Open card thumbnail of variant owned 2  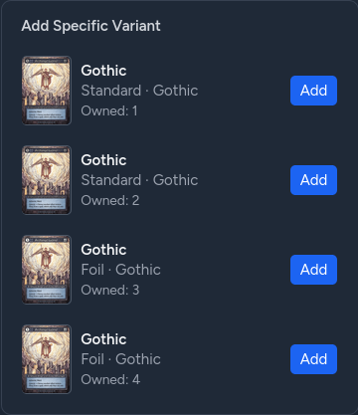coord(47,180)
